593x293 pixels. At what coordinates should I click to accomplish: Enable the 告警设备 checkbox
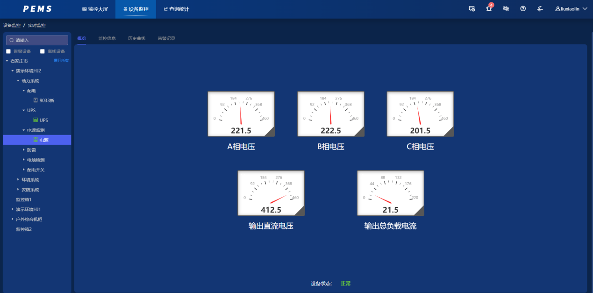8,51
